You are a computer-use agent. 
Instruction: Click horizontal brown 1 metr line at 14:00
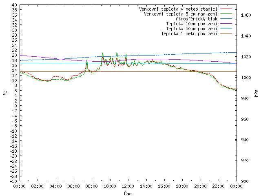pyautogui.click(x=146, y=72)
